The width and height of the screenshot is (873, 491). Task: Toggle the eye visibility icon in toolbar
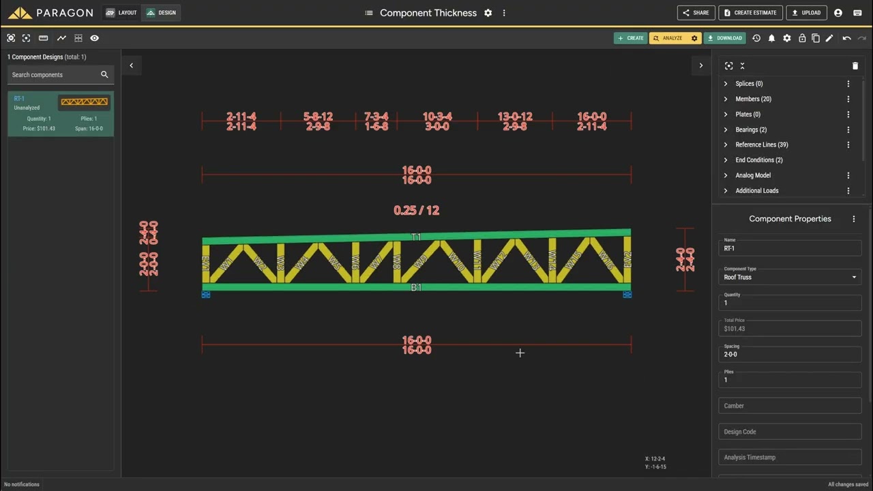(x=95, y=38)
